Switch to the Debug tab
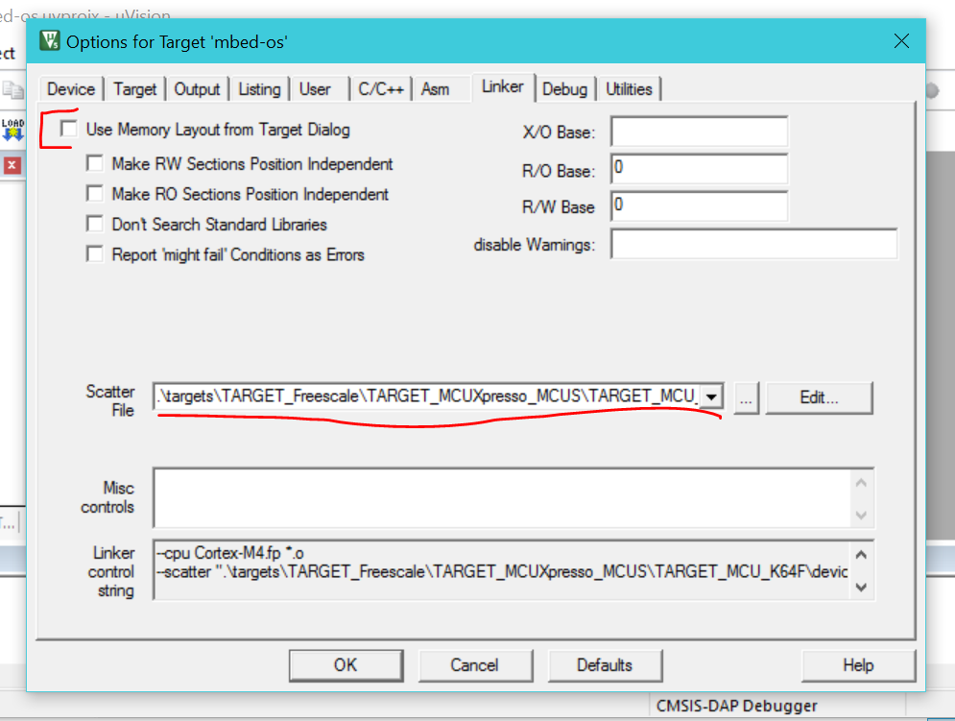The image size is (955, 721). click(564, 89)
